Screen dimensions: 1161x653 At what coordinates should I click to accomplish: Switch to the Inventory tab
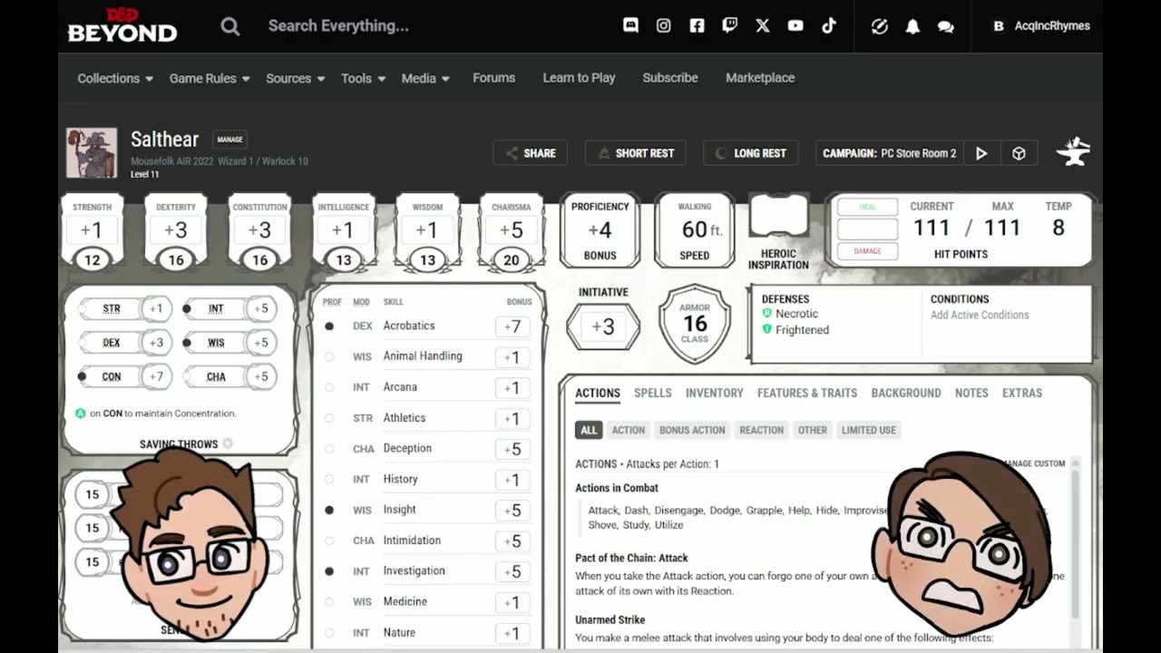click(715, 393)
